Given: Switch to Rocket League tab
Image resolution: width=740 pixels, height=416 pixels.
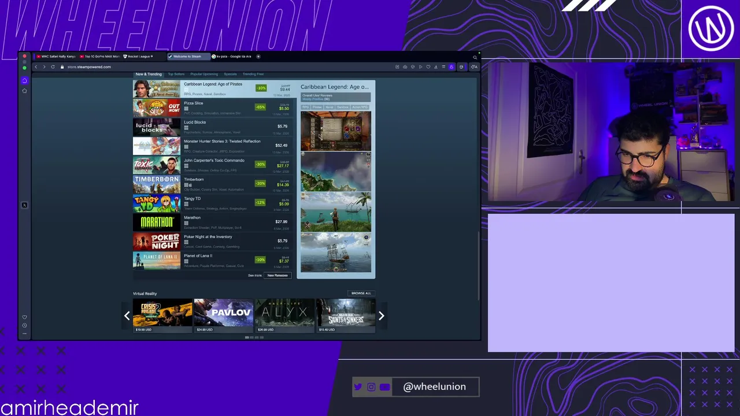Looking at the screenshot, I should [x=143, y=57].
